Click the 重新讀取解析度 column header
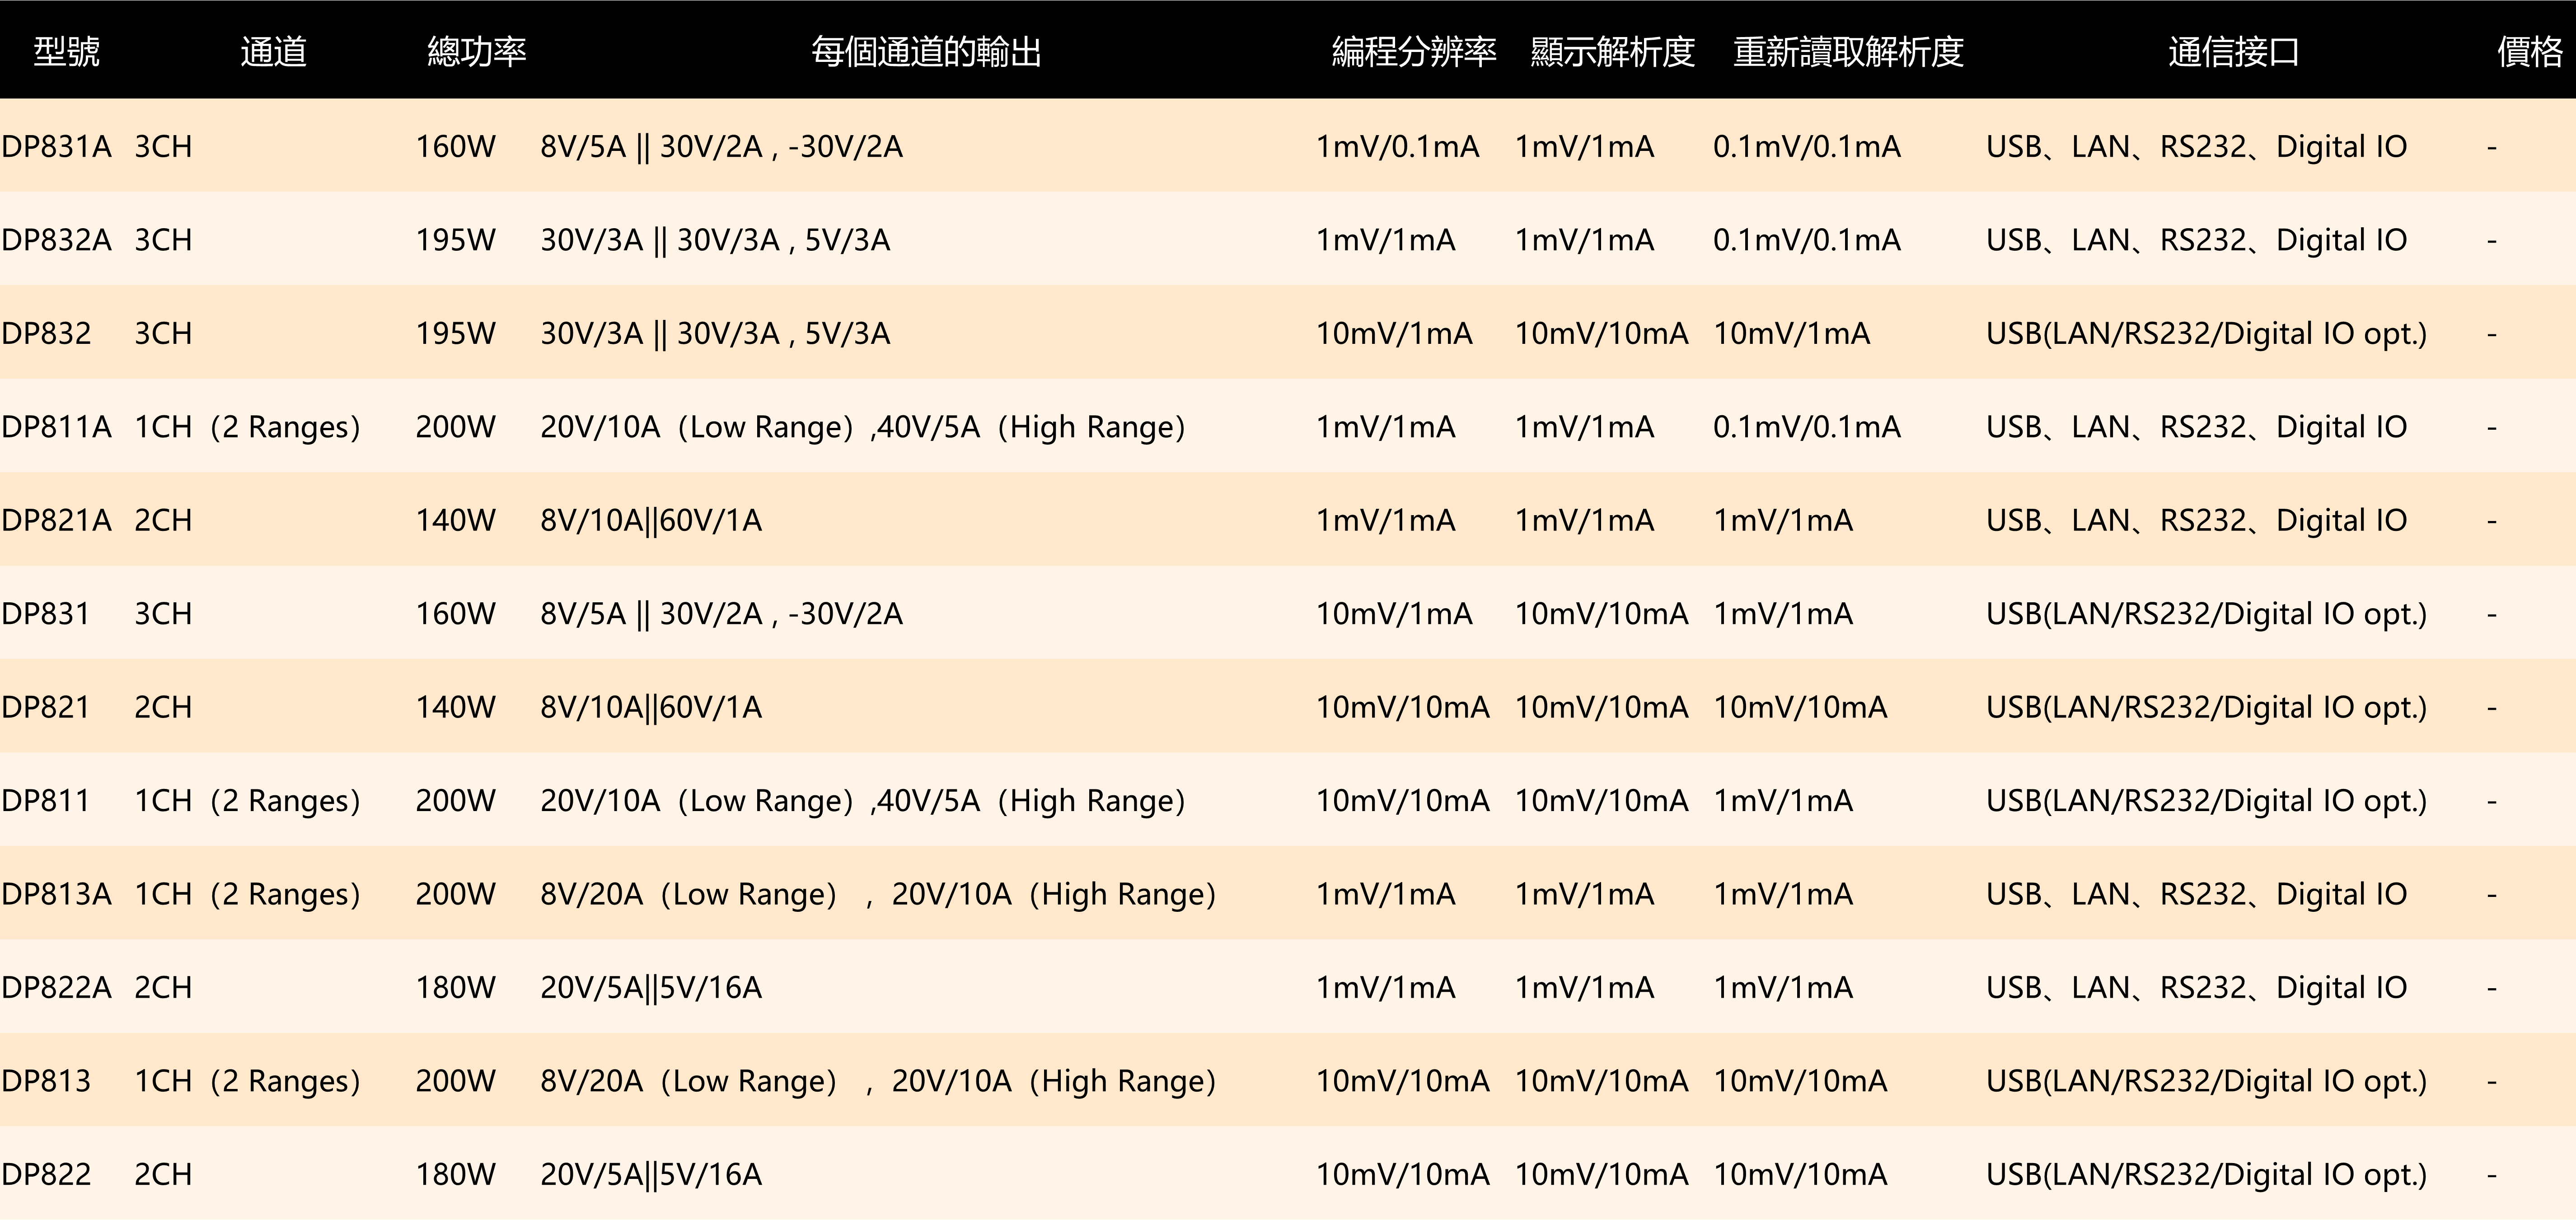2576x1220 pixels. tap(1848, 51)
